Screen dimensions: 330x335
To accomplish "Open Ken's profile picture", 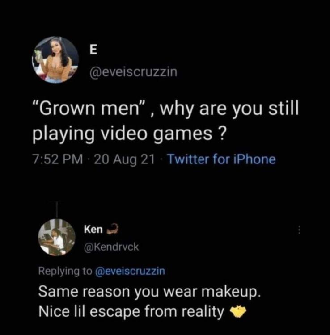I will (56, 237).
